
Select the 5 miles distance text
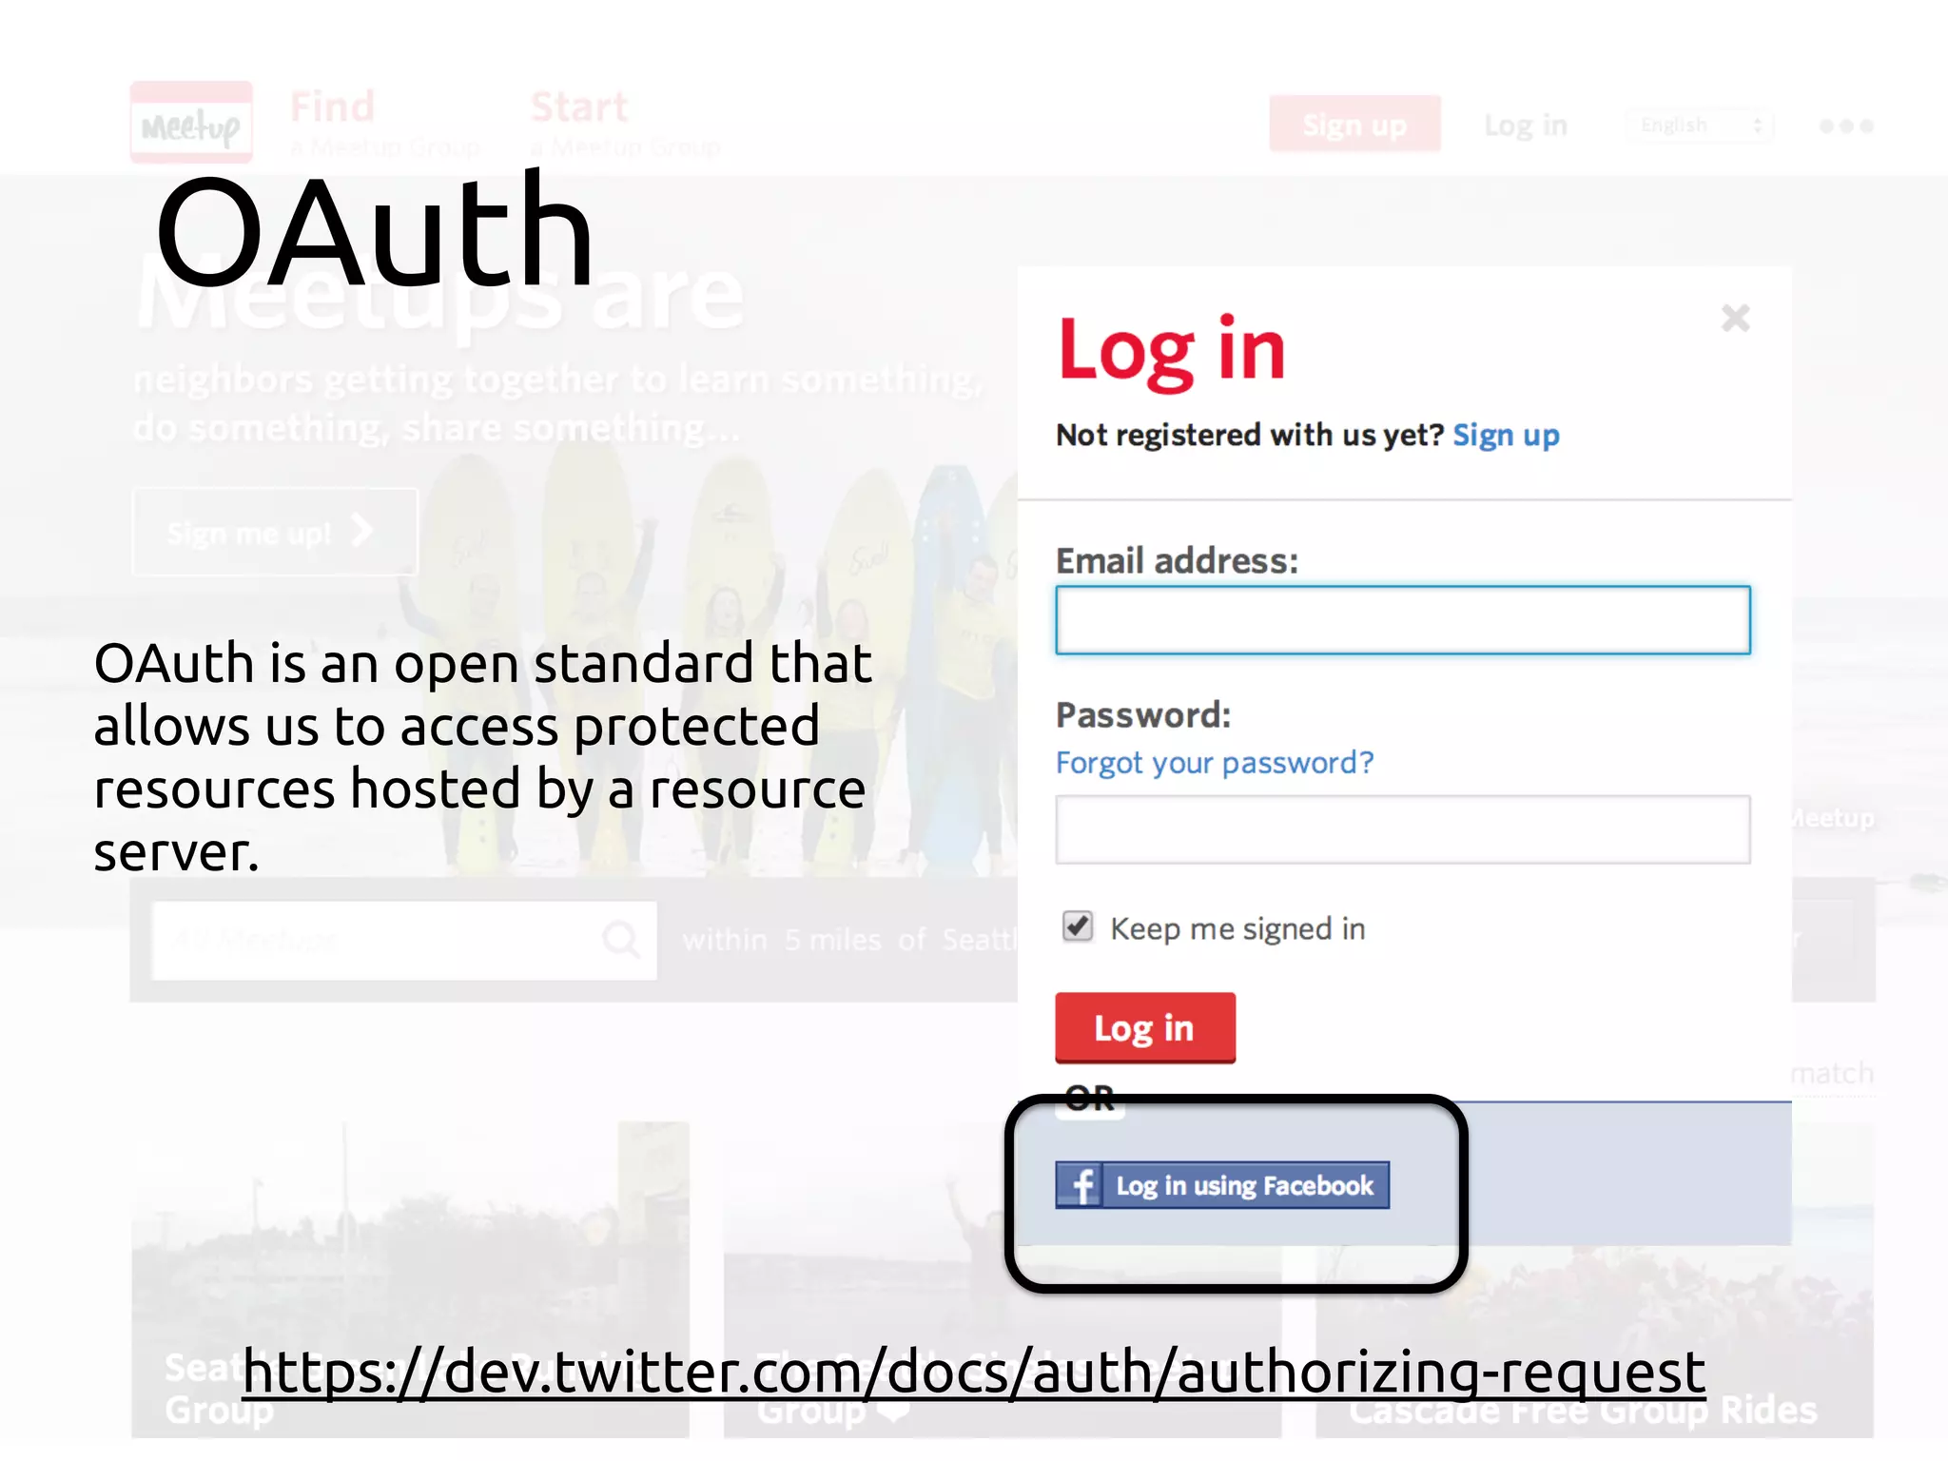point(833,940)
